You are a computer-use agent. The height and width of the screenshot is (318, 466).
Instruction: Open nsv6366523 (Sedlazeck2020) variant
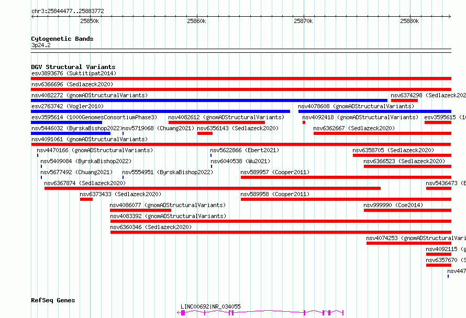coord(404,161)
